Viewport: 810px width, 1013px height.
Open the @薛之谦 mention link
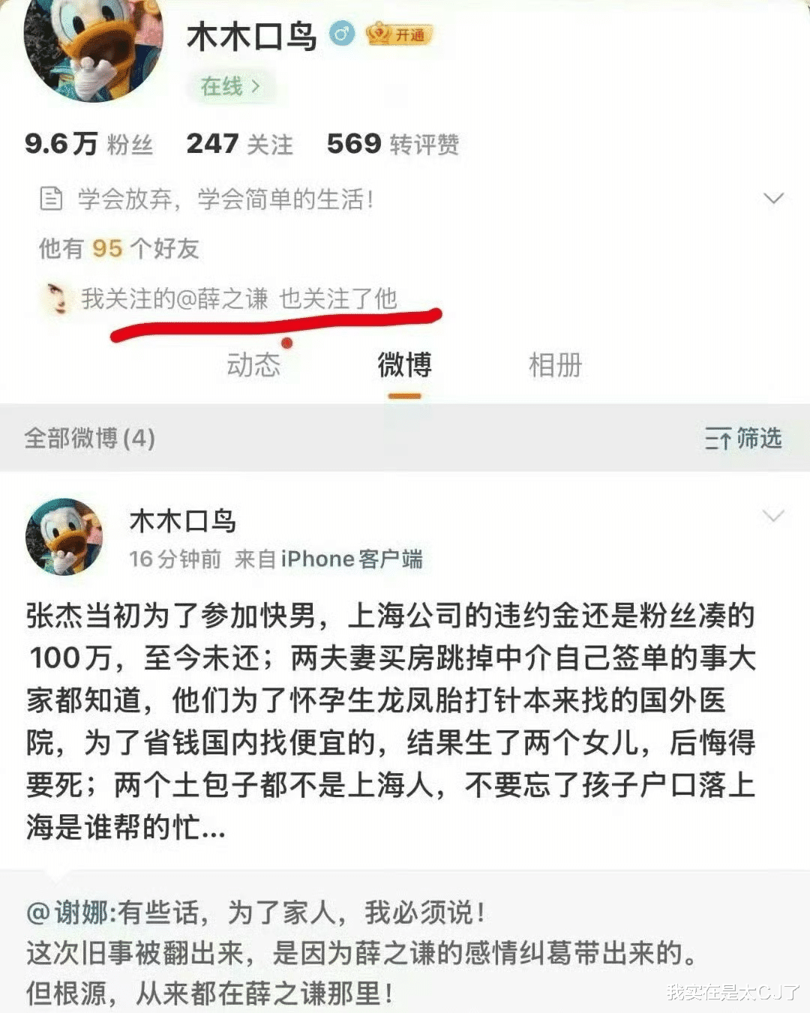(222, 298)
